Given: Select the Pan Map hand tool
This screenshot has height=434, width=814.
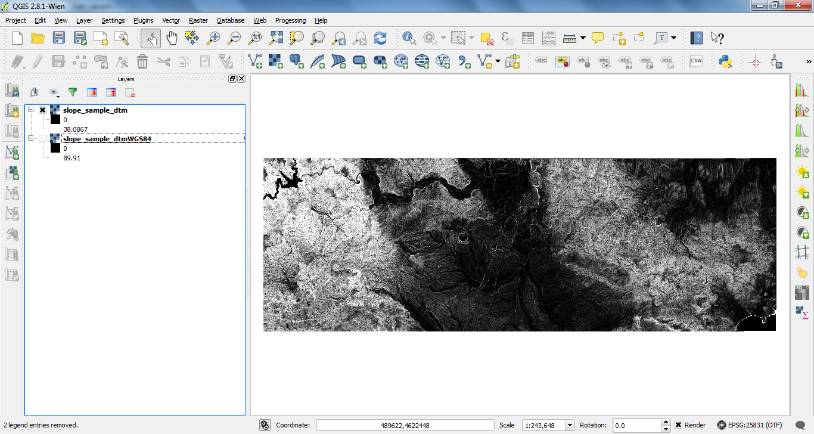Looking at the screenshot, I should click(x=172, y=38).
